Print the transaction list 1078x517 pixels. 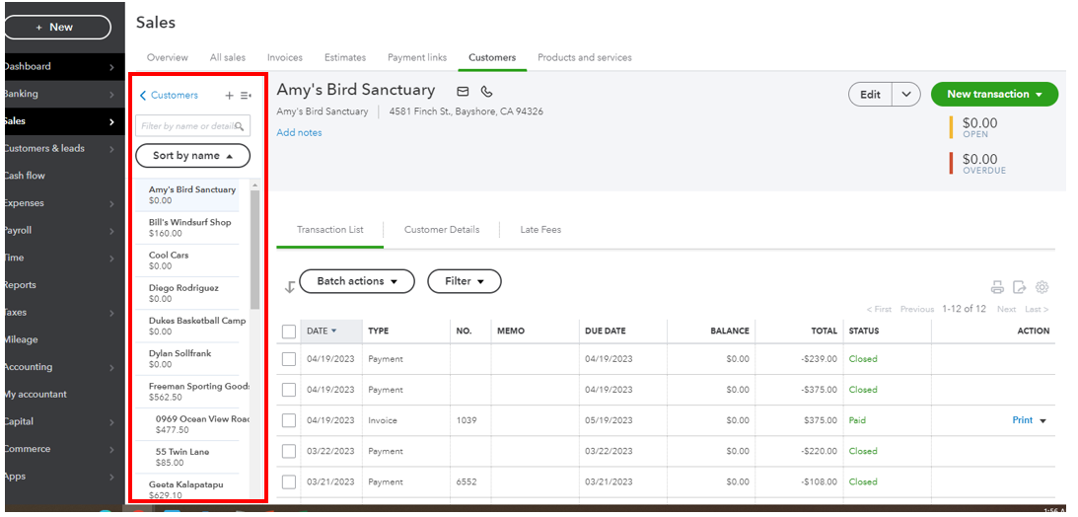(997, 287)
